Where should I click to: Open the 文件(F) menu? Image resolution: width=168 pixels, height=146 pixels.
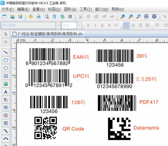tap(8, 9)
